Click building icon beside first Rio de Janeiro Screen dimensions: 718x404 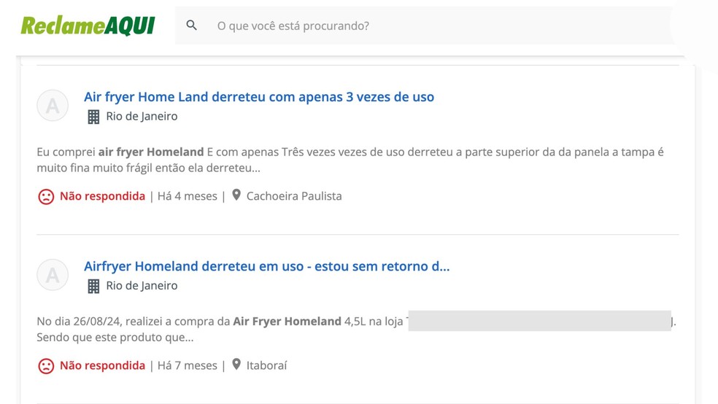click(x=93, y=117)
